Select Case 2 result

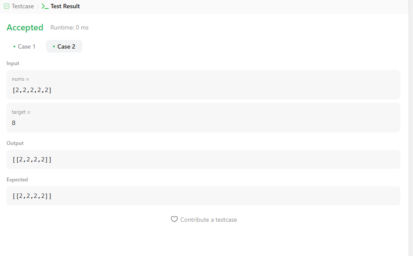64,46
